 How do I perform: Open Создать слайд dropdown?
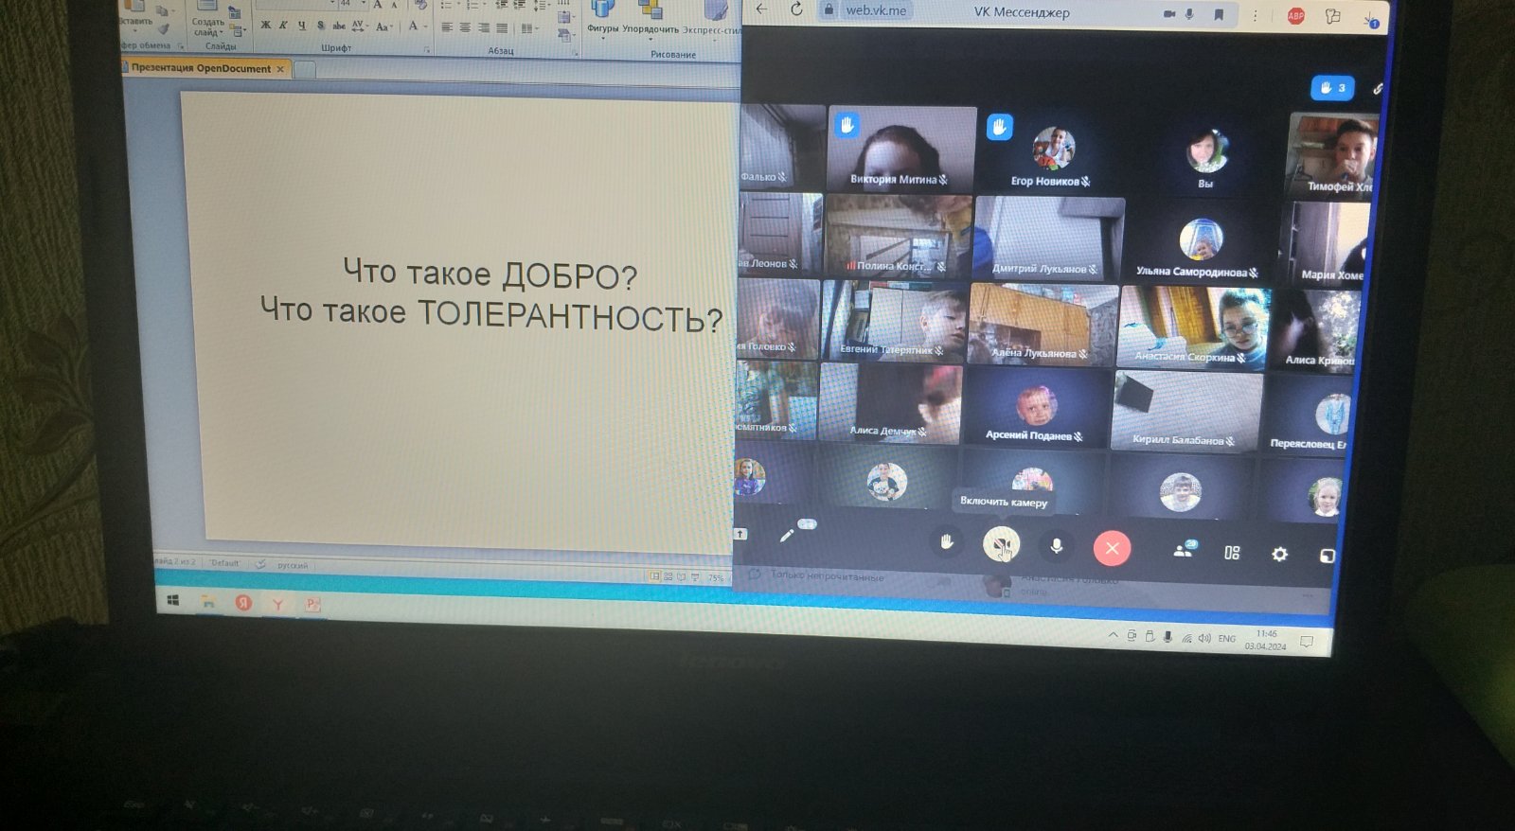[207, 27]
